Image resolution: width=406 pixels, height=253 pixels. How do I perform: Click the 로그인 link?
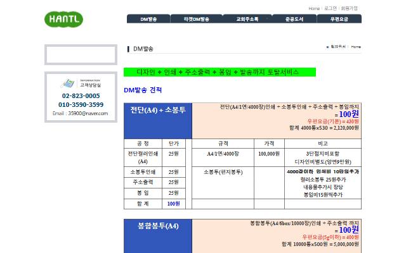(x=331, y=8)
